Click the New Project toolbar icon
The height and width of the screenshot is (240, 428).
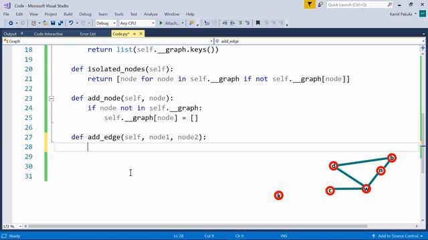click(x=33, y=23)
